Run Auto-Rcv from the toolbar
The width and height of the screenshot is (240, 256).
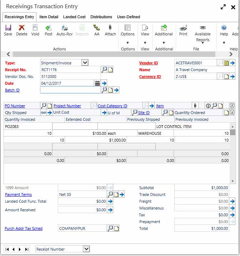65,30
